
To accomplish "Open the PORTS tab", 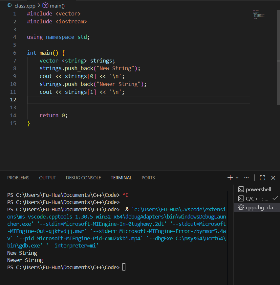I will 148,178.
